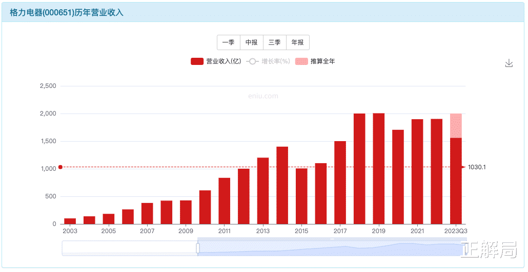Click the 2023Q3 solid red bar

pos(456,181)
